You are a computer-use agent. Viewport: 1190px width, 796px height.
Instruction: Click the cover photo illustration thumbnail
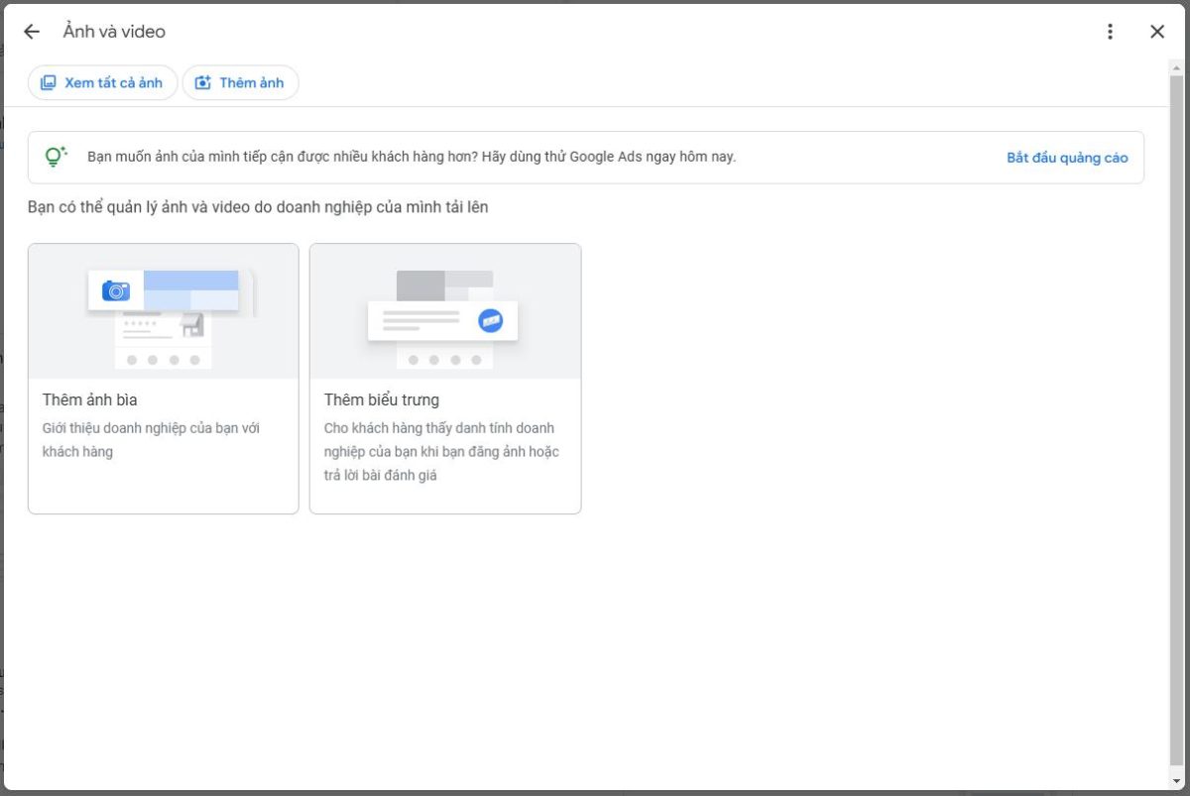pyautogui.click(x=163, y=310)
